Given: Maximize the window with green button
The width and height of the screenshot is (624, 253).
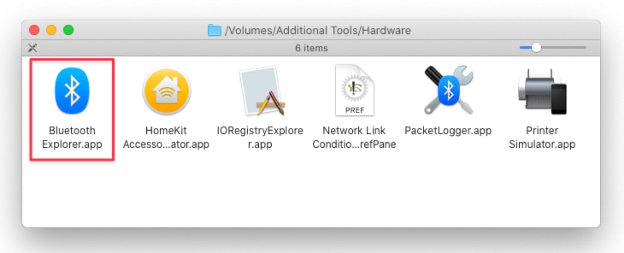Looking at the screenshot, I should [x=68, y=30].
